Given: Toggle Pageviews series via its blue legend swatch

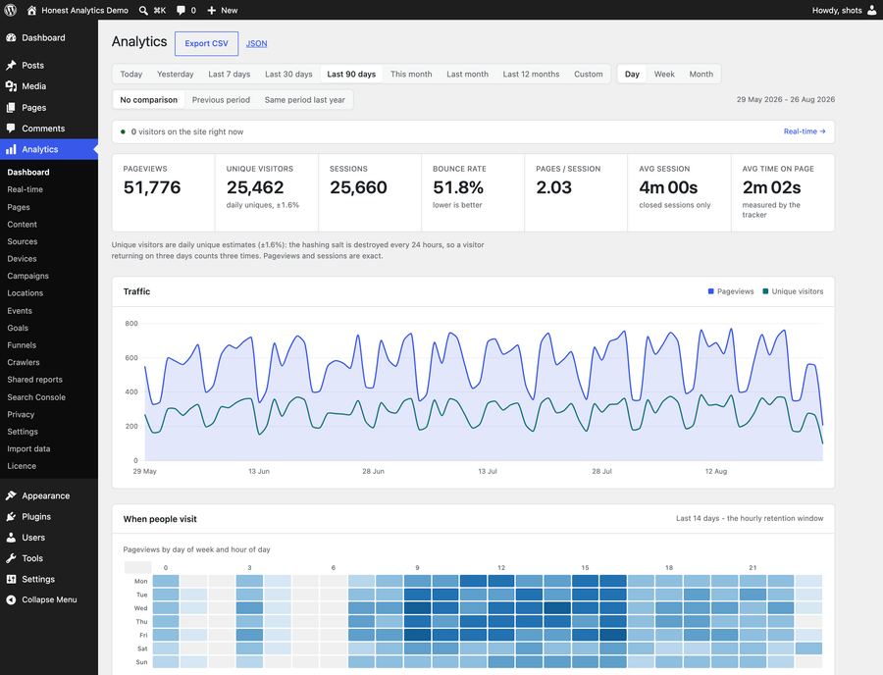Looking at the screenshot, I should 710,291.
